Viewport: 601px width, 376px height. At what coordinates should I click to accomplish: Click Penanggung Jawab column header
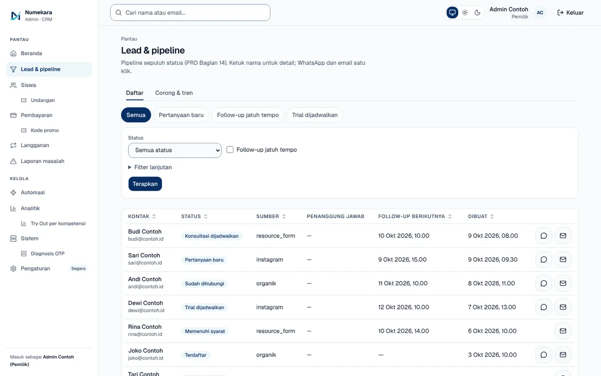336,217
